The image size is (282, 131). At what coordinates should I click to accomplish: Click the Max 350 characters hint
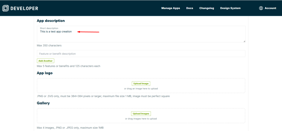49,45
